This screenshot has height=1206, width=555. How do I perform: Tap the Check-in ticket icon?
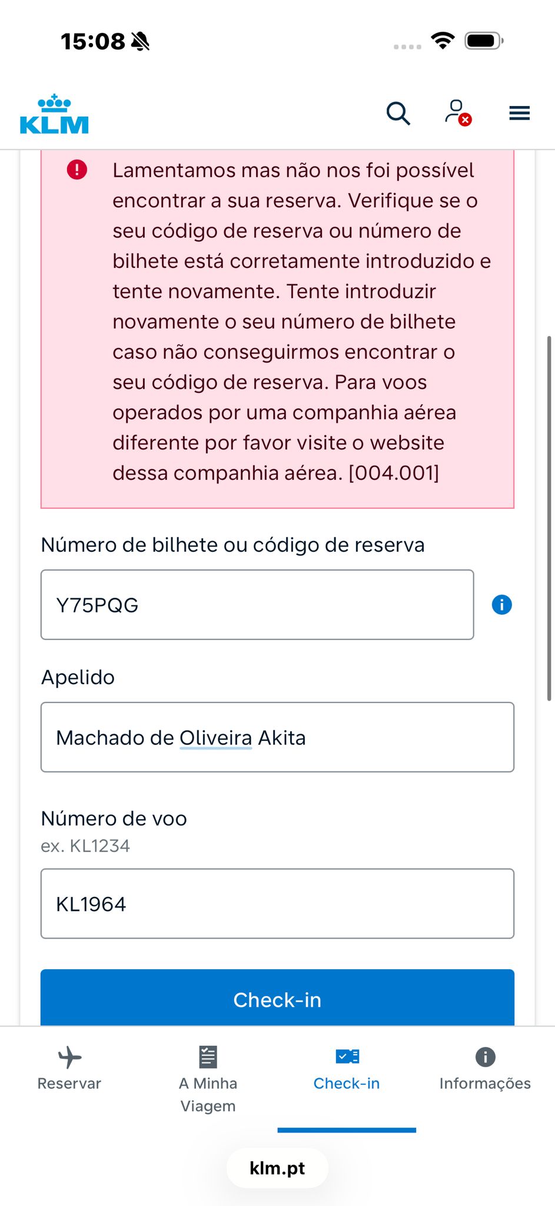coord(347,1056)
